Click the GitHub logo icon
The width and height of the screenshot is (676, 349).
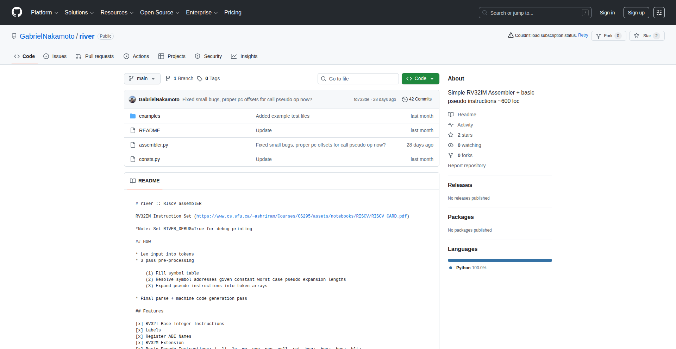click(x=17, y=12)
